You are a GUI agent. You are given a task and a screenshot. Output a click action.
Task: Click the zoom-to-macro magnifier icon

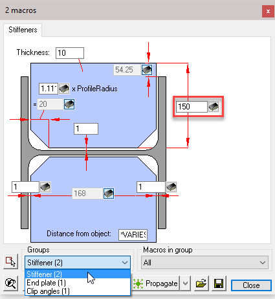coord(10,283)
